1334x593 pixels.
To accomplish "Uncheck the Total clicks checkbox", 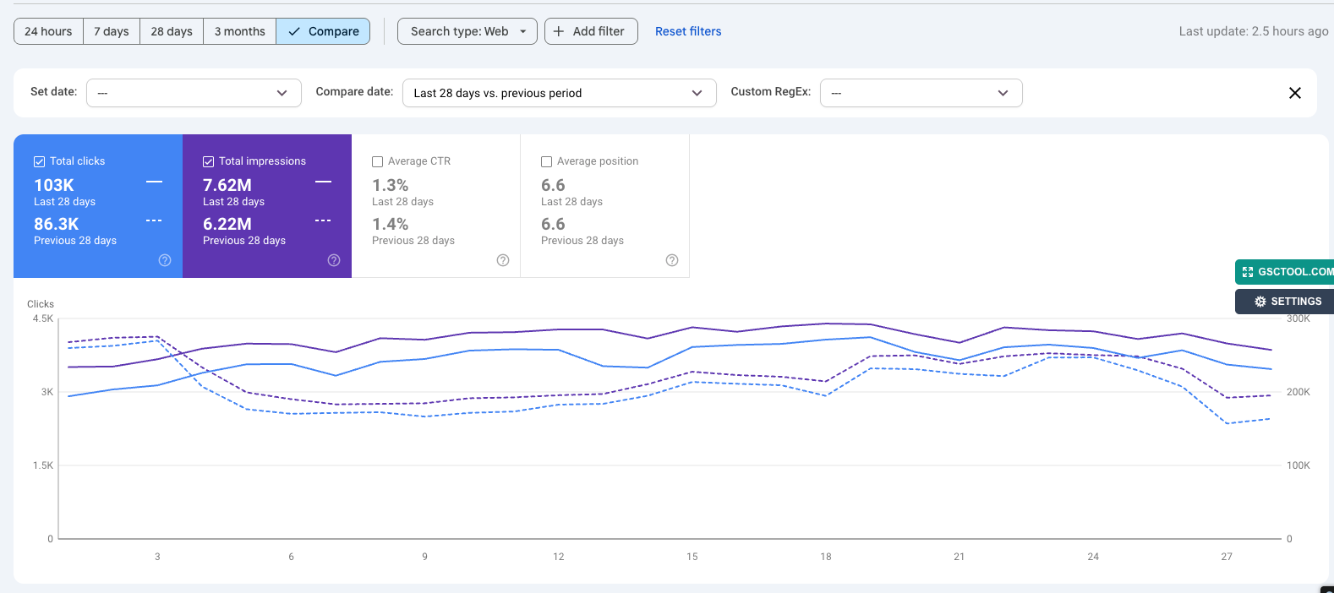I will pos(39,161).
